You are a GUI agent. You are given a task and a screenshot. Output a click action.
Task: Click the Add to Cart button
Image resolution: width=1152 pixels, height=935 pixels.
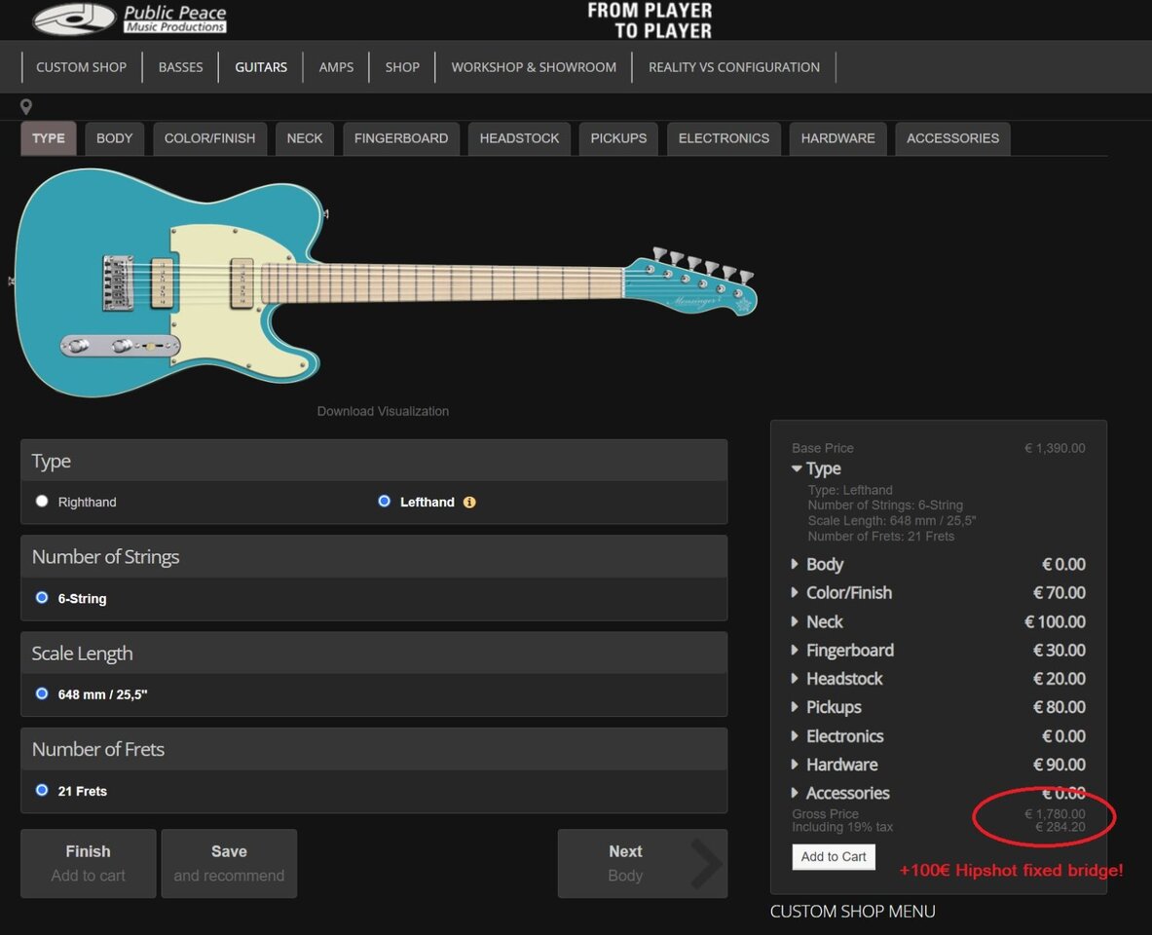[834, 857]
